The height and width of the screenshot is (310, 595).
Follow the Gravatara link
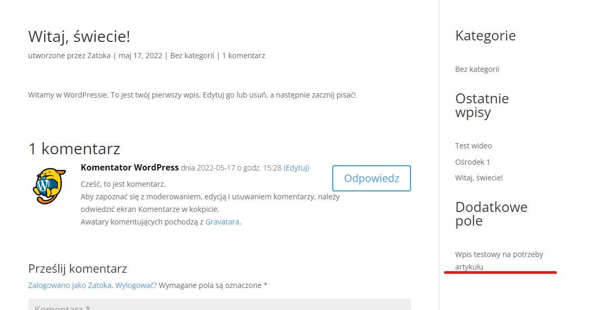[222, 222]
